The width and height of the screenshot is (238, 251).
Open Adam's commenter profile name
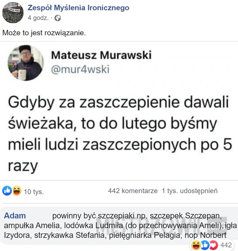[15, 216]
